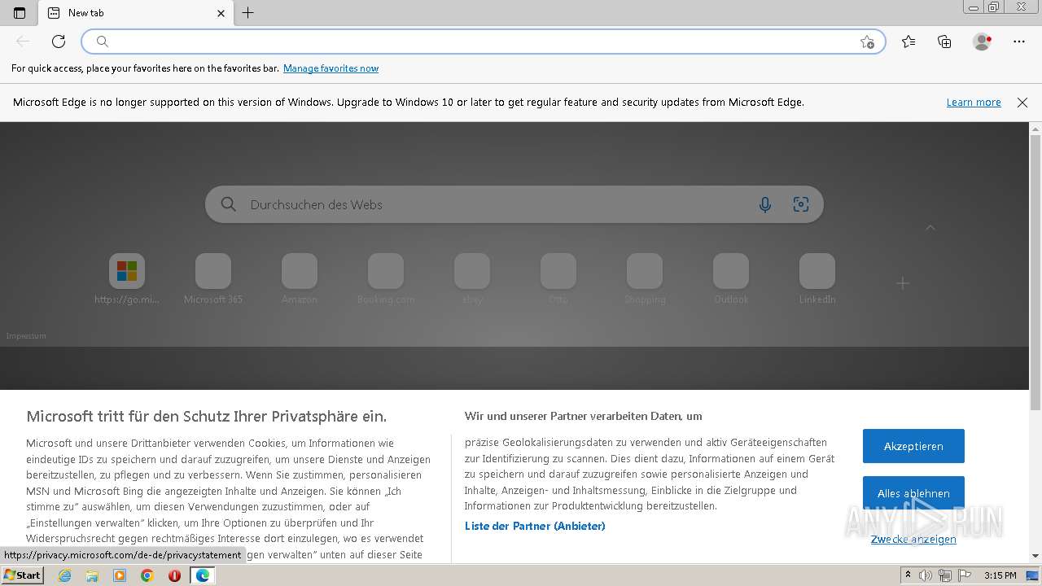Image resolution: width=1042 pixels, height=586 pixels.
Task: Open the profile avatar menu
Action: coord(982,42)
